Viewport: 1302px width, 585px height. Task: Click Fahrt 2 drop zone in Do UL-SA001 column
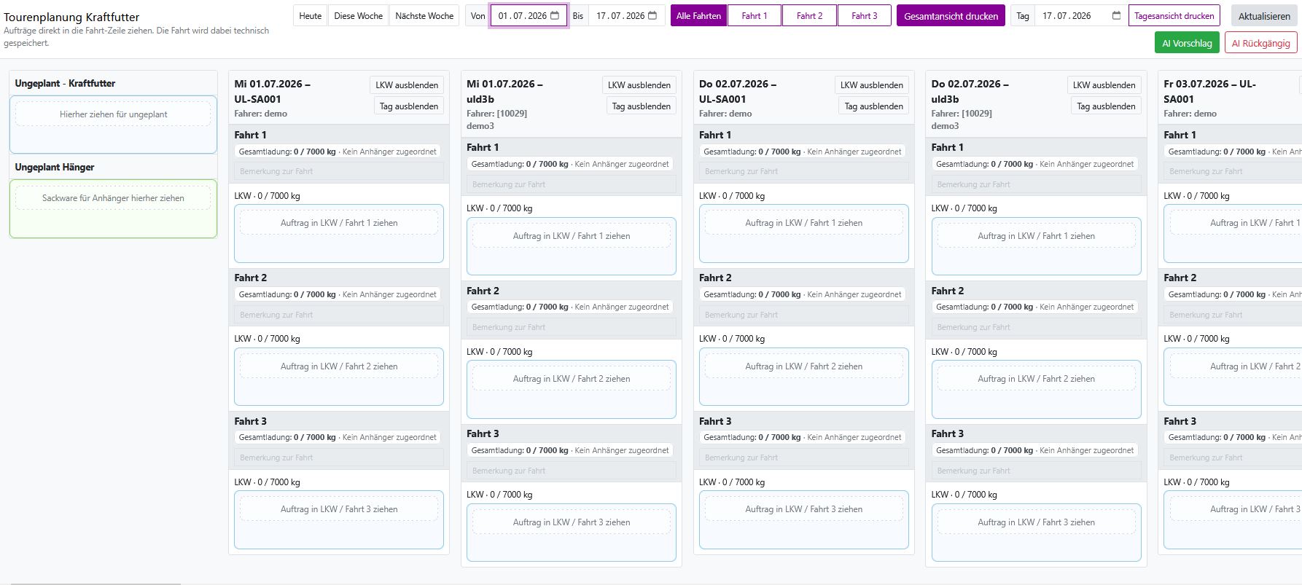(804, 377)
